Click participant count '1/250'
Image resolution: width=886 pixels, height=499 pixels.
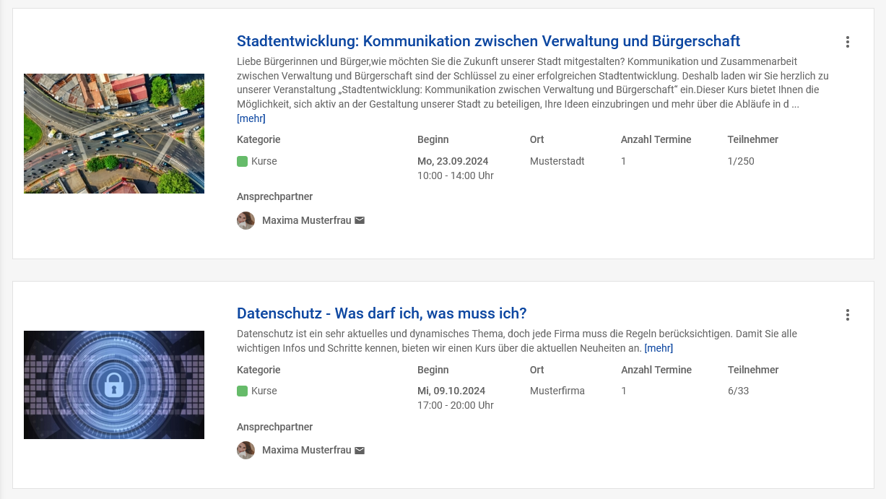[x=741, y=161]
